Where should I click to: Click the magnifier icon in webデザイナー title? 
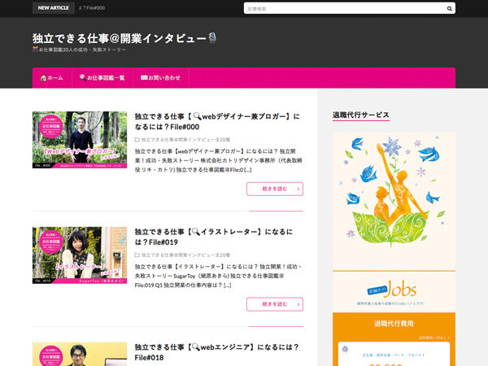click(x=197, y=116)
